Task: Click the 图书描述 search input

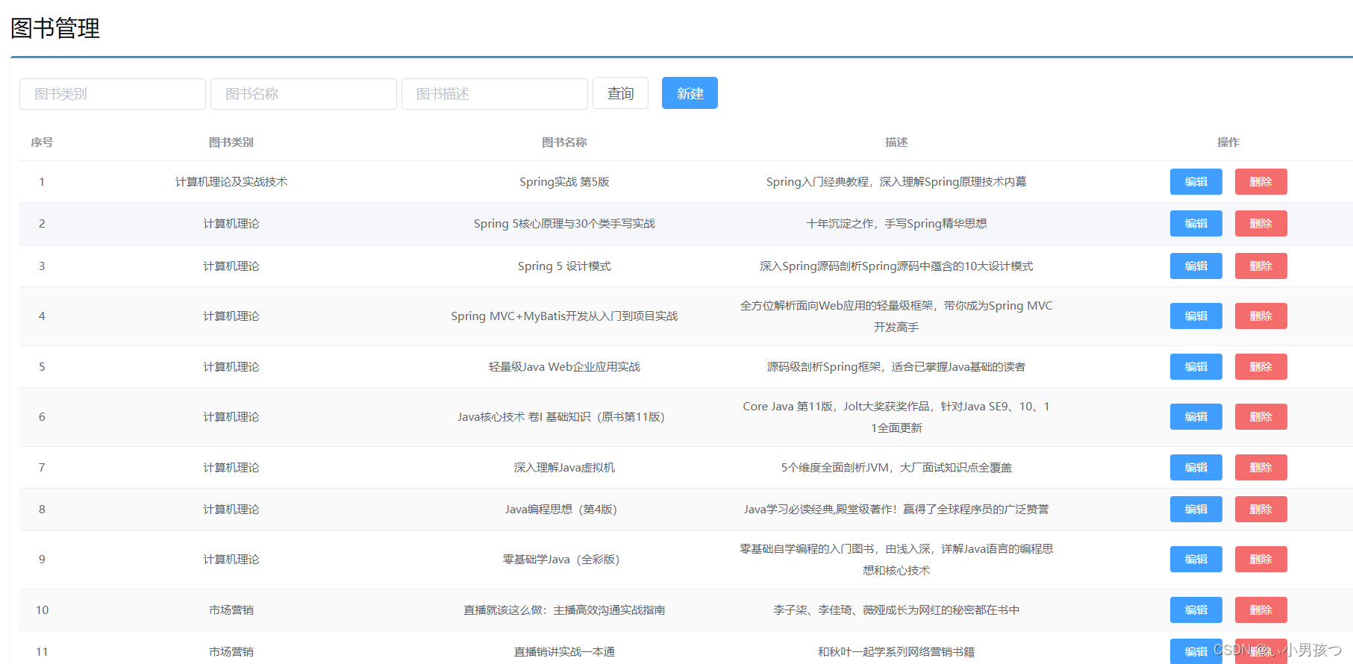Action: tap(495, 94)
